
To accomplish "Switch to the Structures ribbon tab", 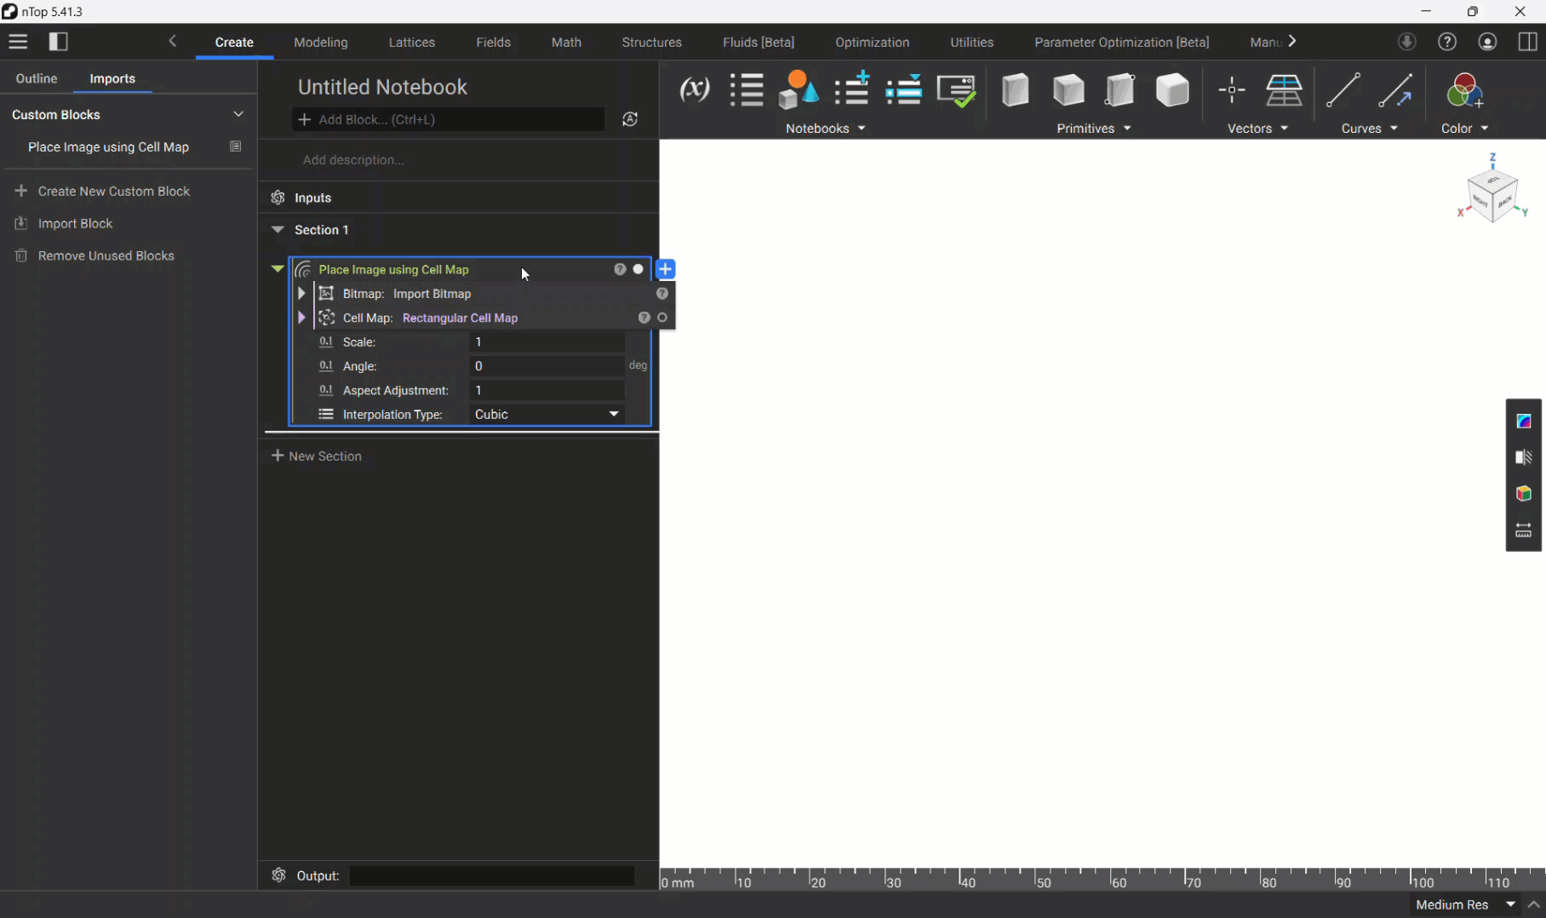I will (651, 42).
